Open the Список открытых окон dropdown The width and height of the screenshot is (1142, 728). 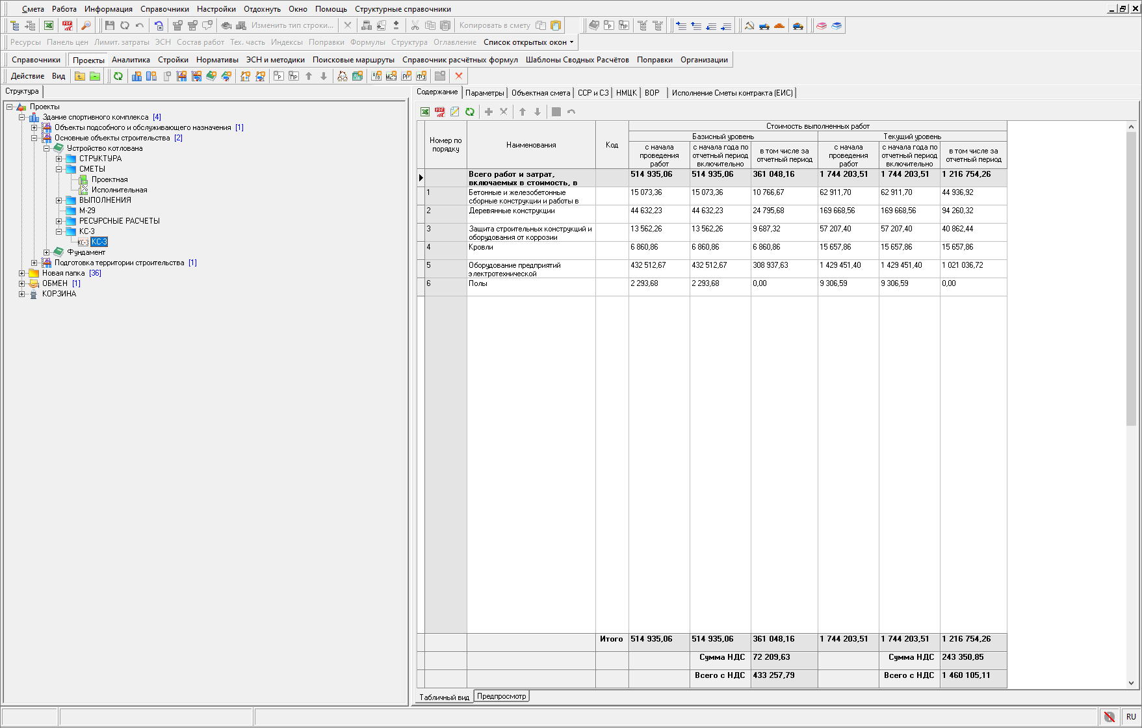[x=528, y=42]
